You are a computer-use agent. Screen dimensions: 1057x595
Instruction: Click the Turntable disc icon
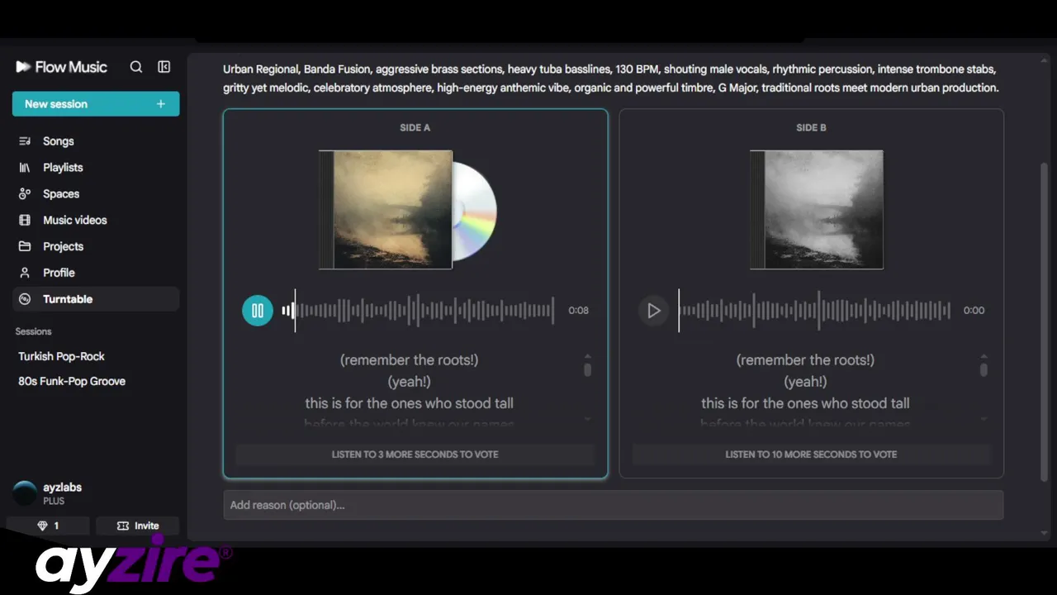click(x=25, y=299)
